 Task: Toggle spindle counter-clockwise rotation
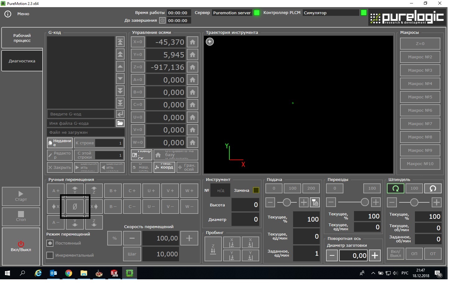pos(433,188)
